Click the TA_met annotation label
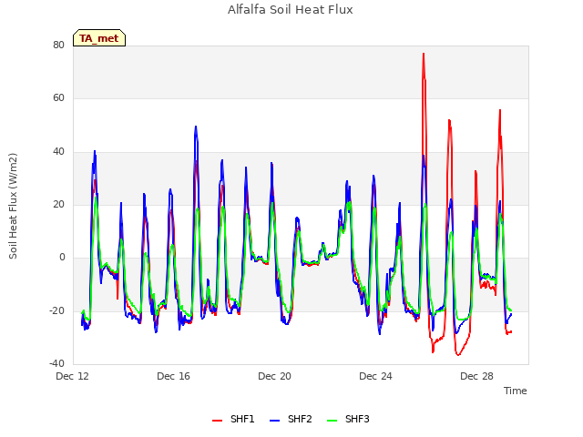The width and height of the screenshot is (583, 437). coord(99,38)
